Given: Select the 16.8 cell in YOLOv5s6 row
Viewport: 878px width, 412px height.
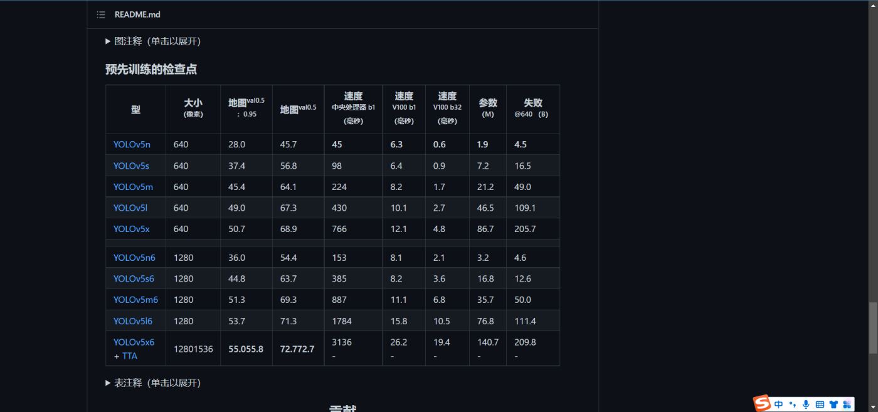Looking at the screenshot, I should [488, 278].
